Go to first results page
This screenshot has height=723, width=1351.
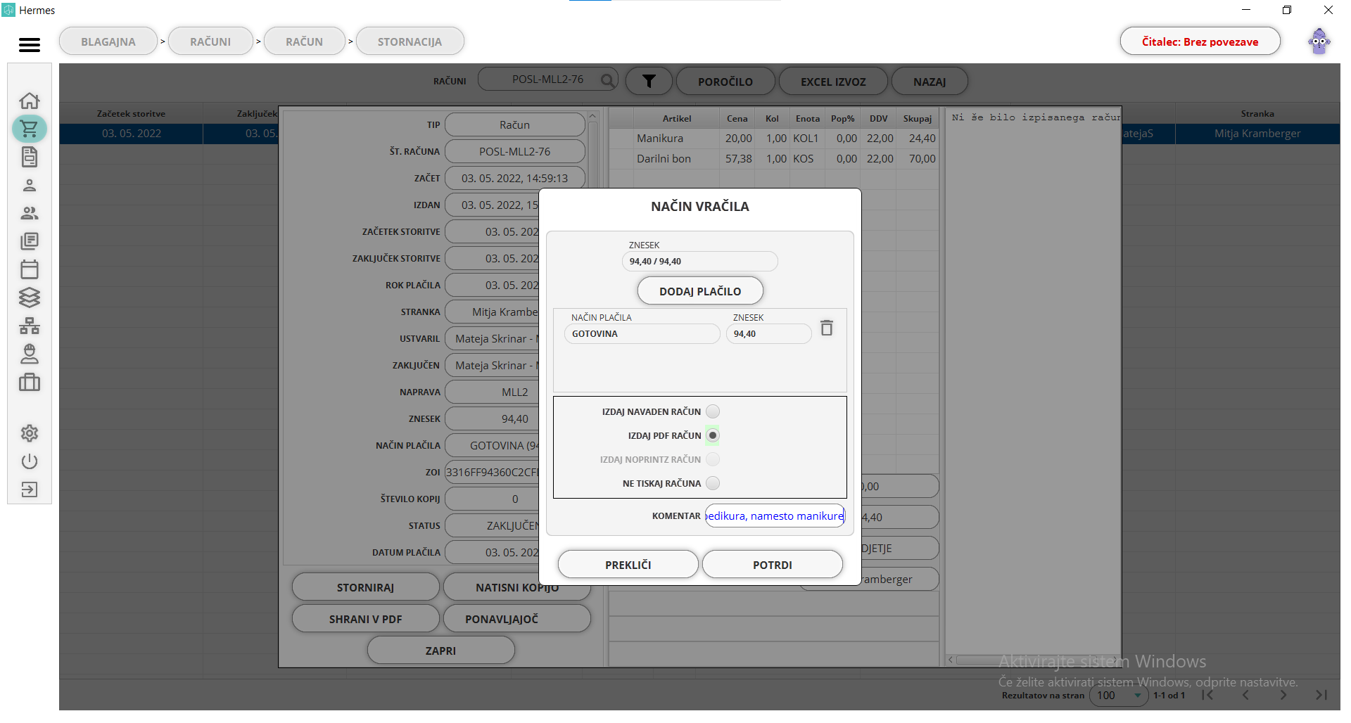pyautogui.click(x=1207, y=695)
